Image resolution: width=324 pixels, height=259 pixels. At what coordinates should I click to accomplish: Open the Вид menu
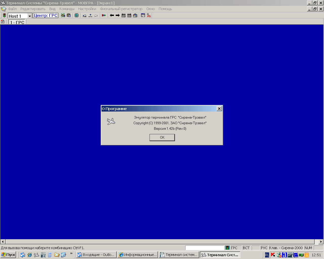point(52,9)
